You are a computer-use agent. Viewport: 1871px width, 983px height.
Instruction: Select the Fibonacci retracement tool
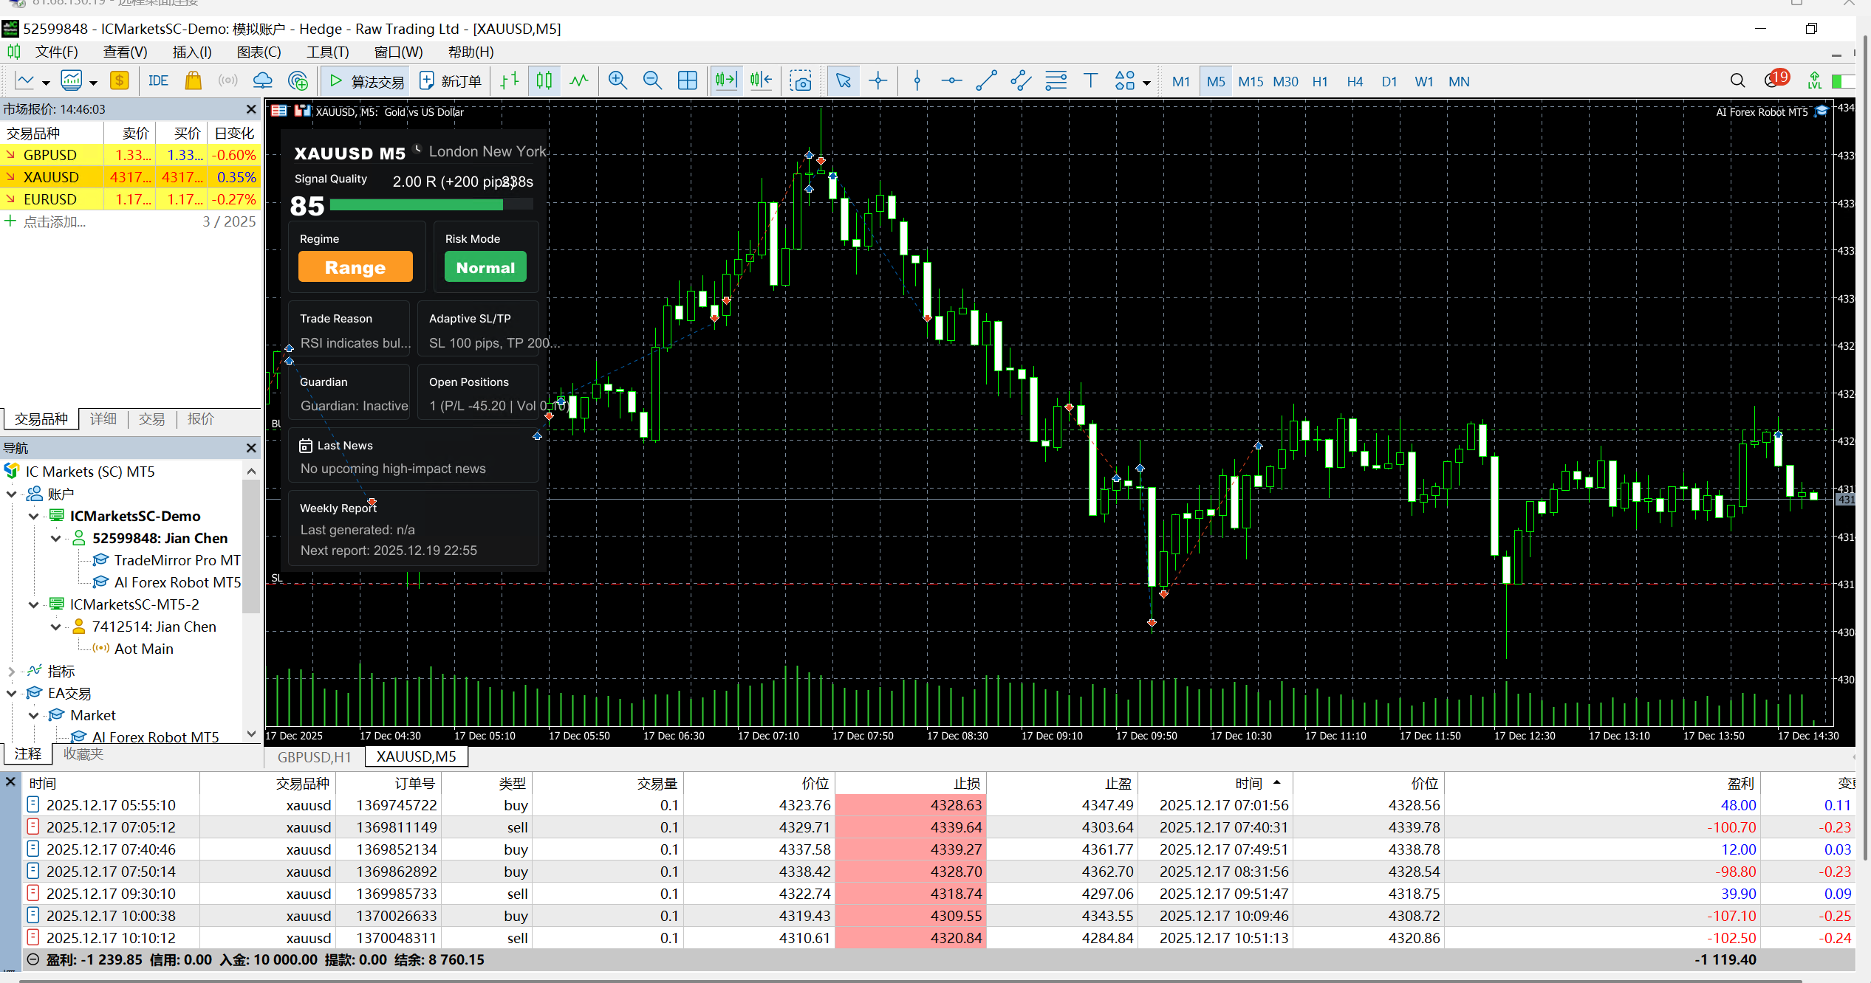click(x=1056, y=81)
